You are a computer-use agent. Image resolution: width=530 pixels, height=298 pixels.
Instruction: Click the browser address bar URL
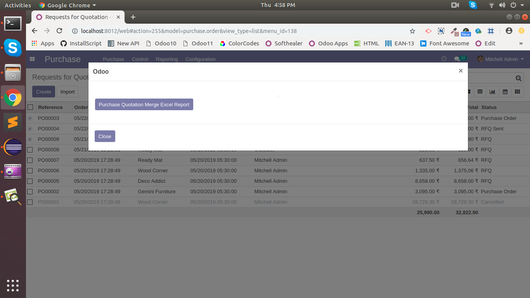189,31
